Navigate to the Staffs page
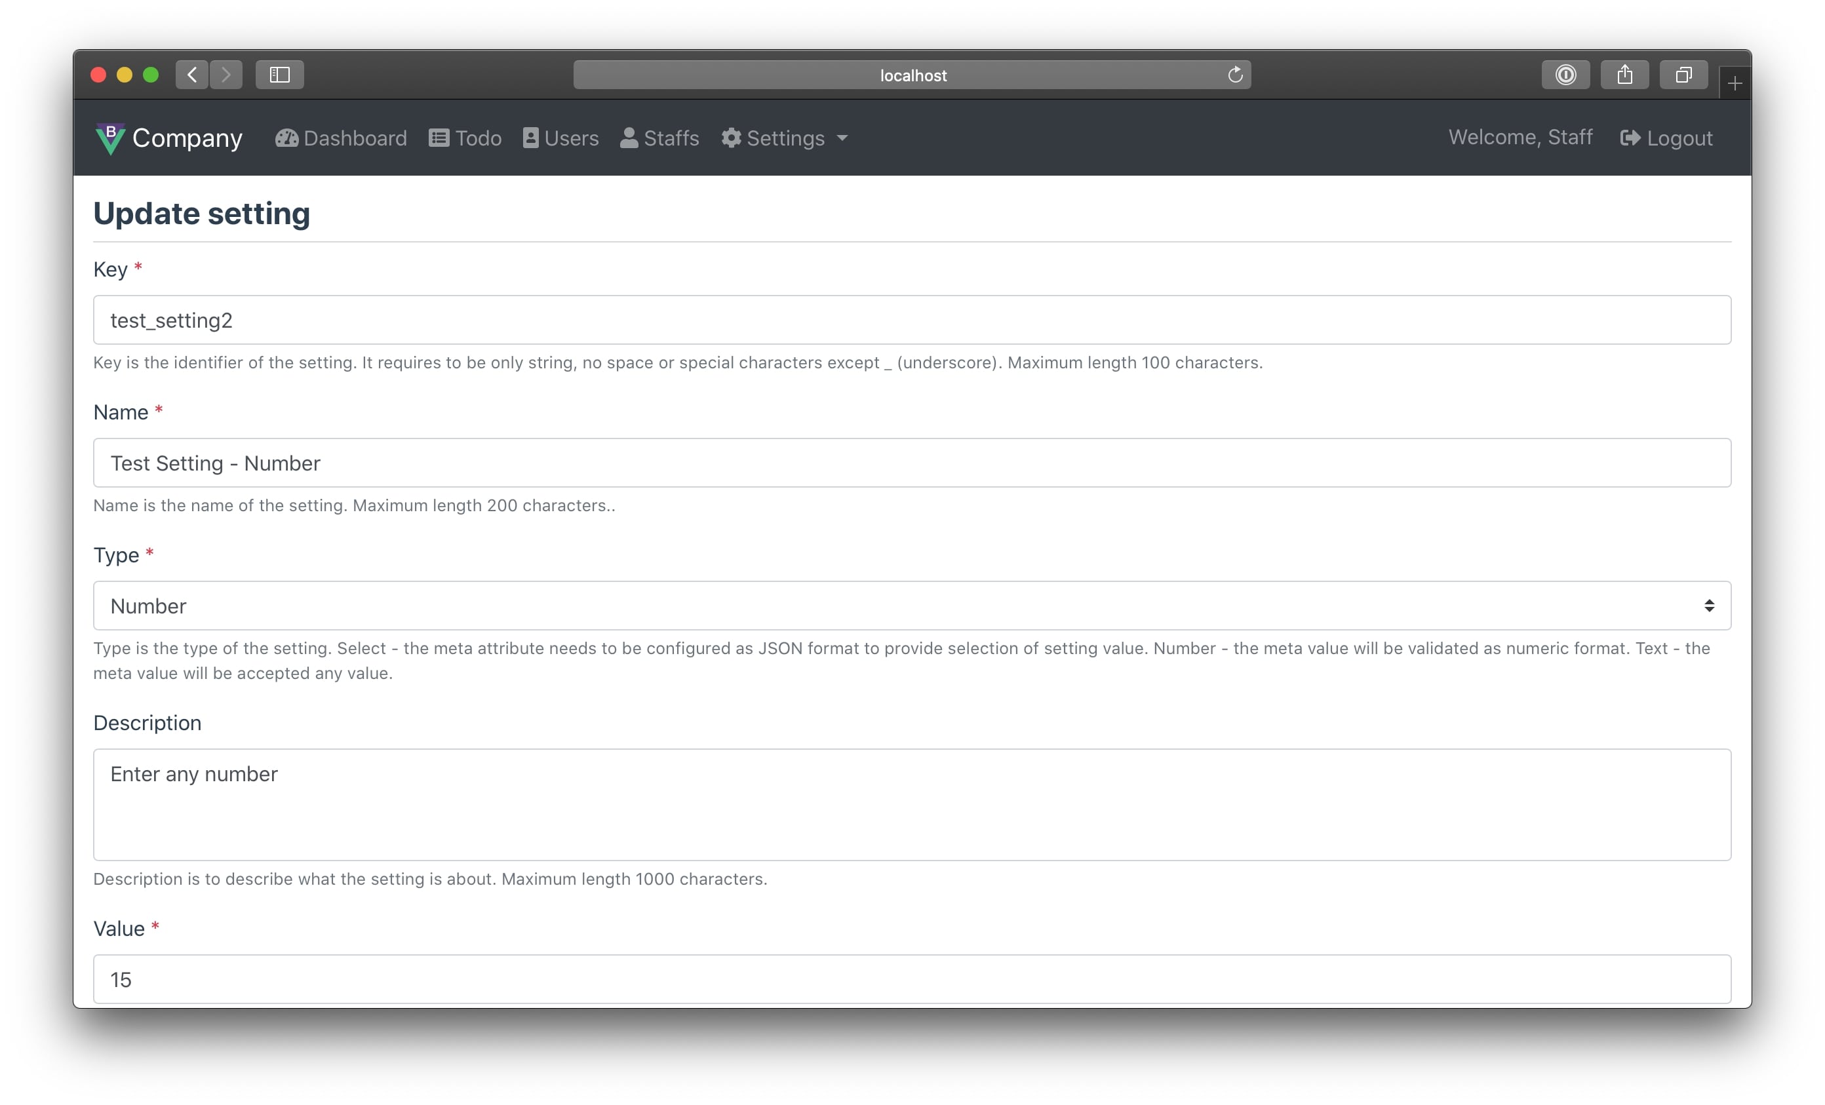 (x=659, y=138)
